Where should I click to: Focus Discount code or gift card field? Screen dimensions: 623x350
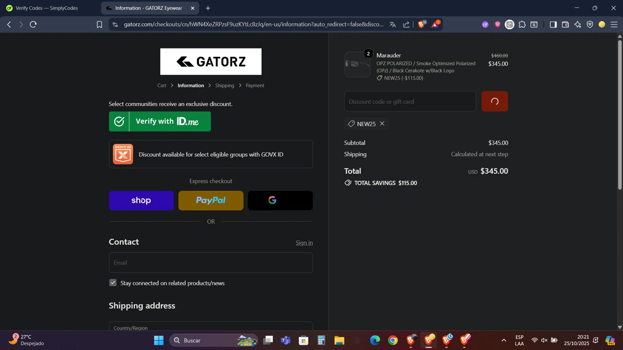pos(410,102)
